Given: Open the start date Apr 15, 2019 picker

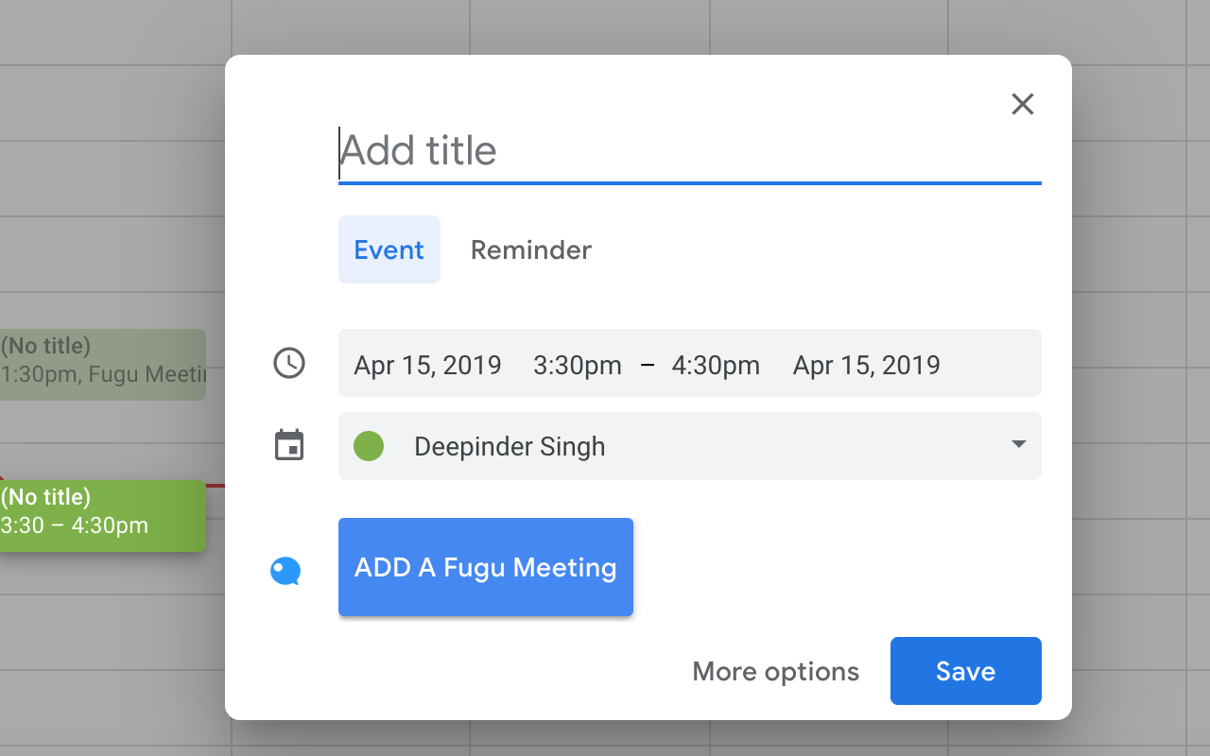Looking at the screenshot, I should (x=427, y=365).
